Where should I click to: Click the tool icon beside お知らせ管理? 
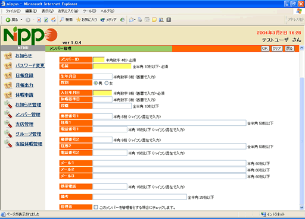tap(8, 104)
